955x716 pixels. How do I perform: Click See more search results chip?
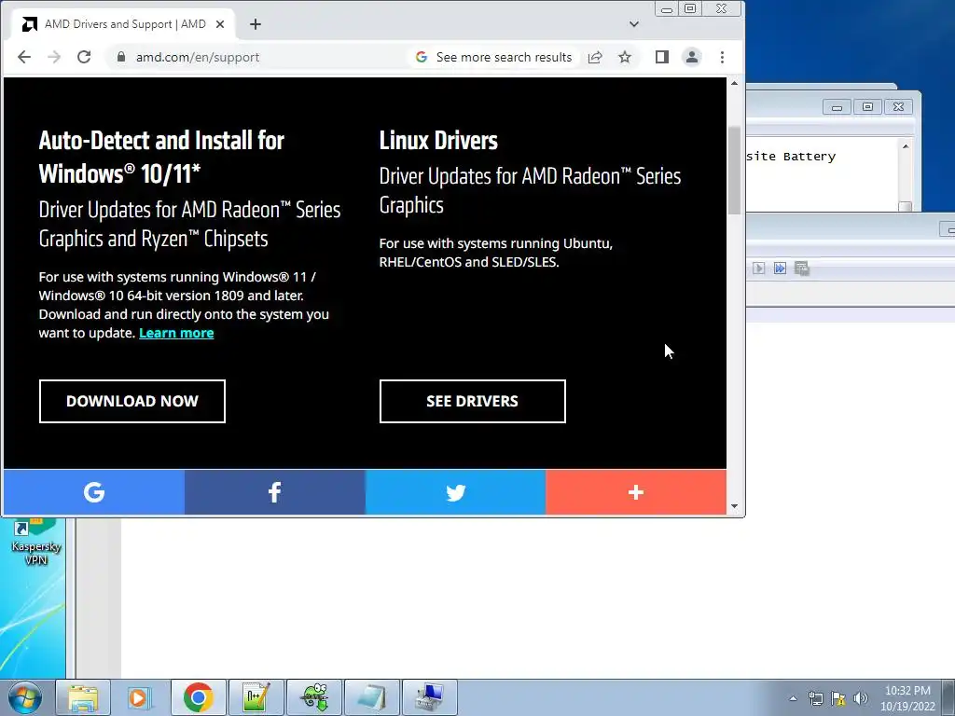point(494,57)
